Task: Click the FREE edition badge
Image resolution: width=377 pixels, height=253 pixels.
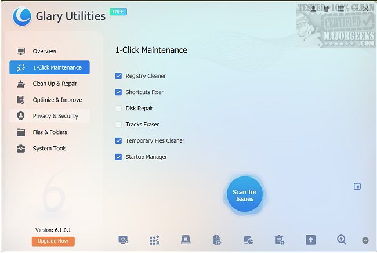Action: [118, 12]
